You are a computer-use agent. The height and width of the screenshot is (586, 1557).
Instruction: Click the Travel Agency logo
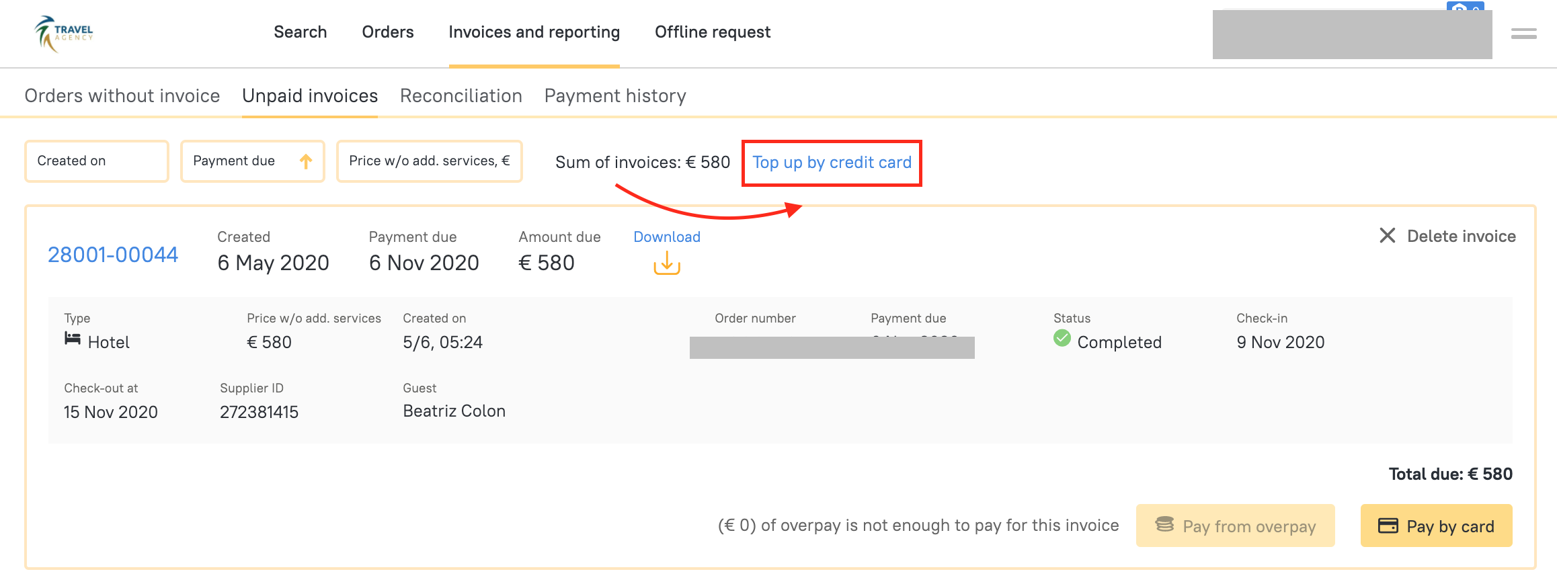pos(64,33)
